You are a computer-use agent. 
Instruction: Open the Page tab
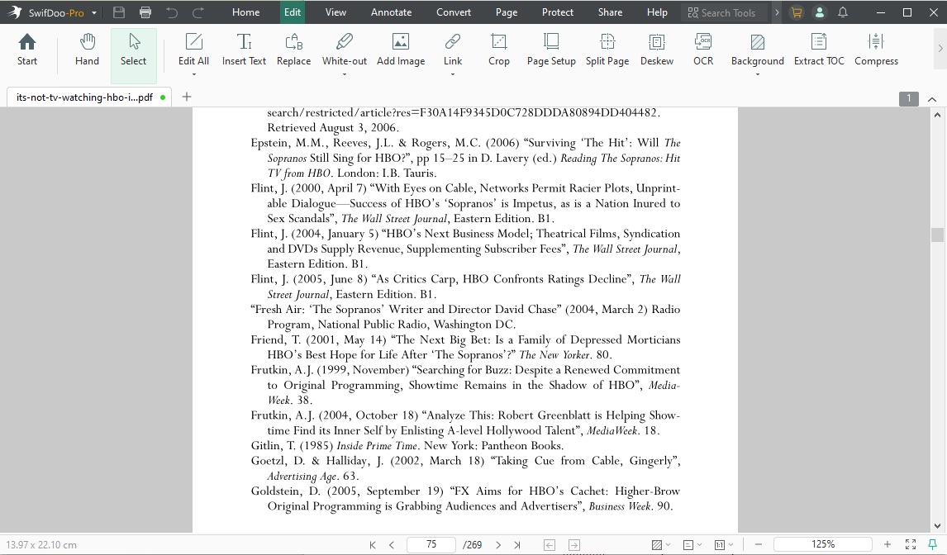(506, 12)
